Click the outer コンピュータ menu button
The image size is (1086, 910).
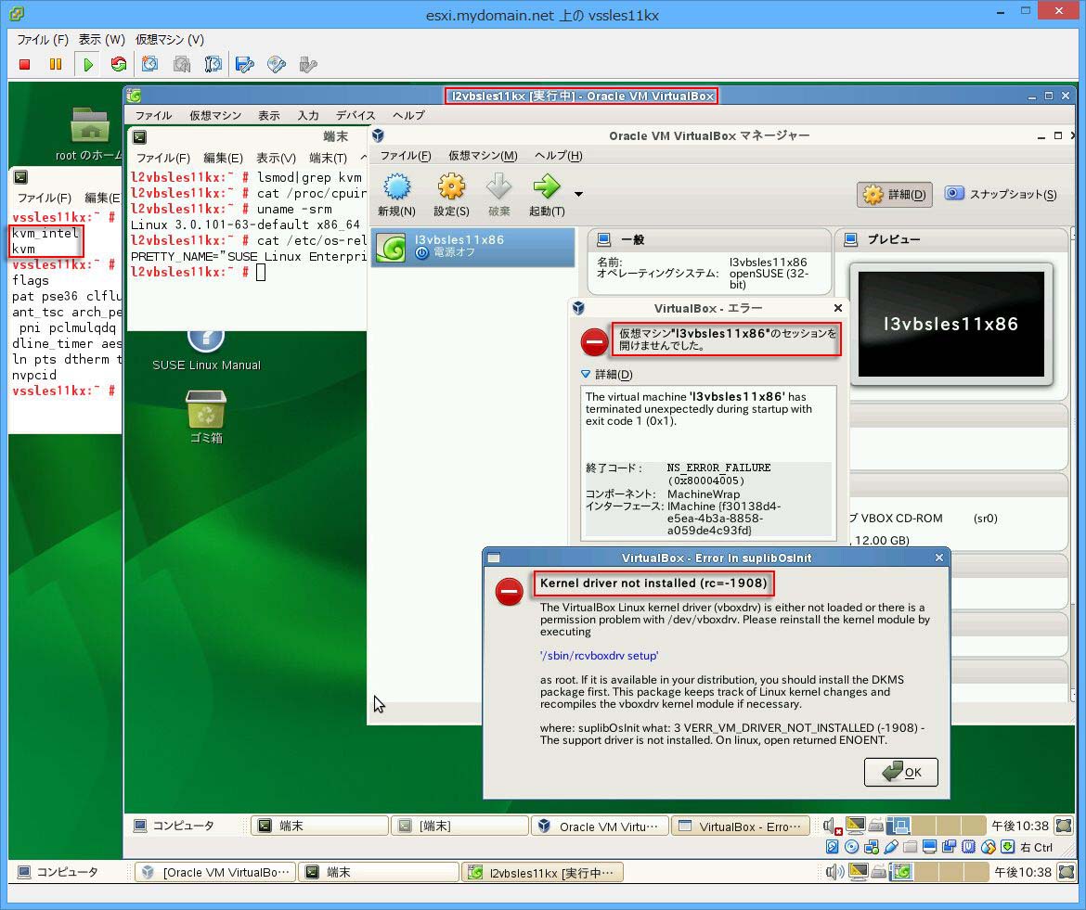click(x=58, y=872)
